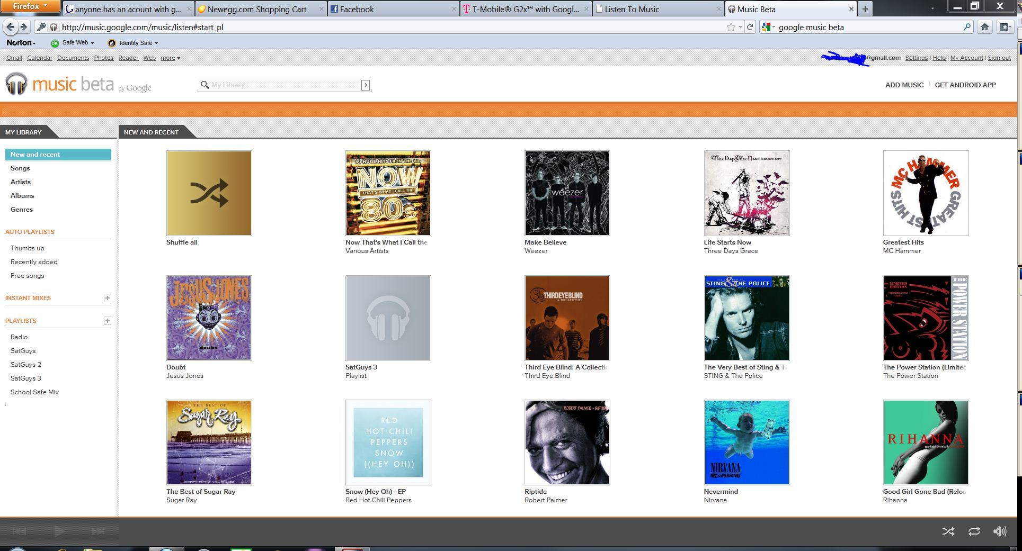The width and height of the screenshot is (1022, 551).
Task: Go back with browser back arrow
Action: coord(10,27)
